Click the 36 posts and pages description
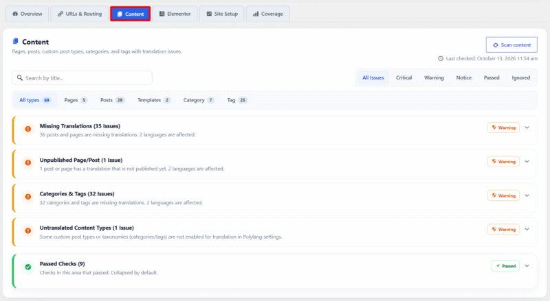This screenshot has height=301, width=550. pos(118,135)
